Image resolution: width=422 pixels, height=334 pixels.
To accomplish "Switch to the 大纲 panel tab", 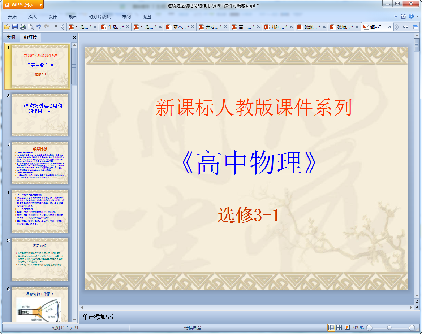I will coord(11,37).
